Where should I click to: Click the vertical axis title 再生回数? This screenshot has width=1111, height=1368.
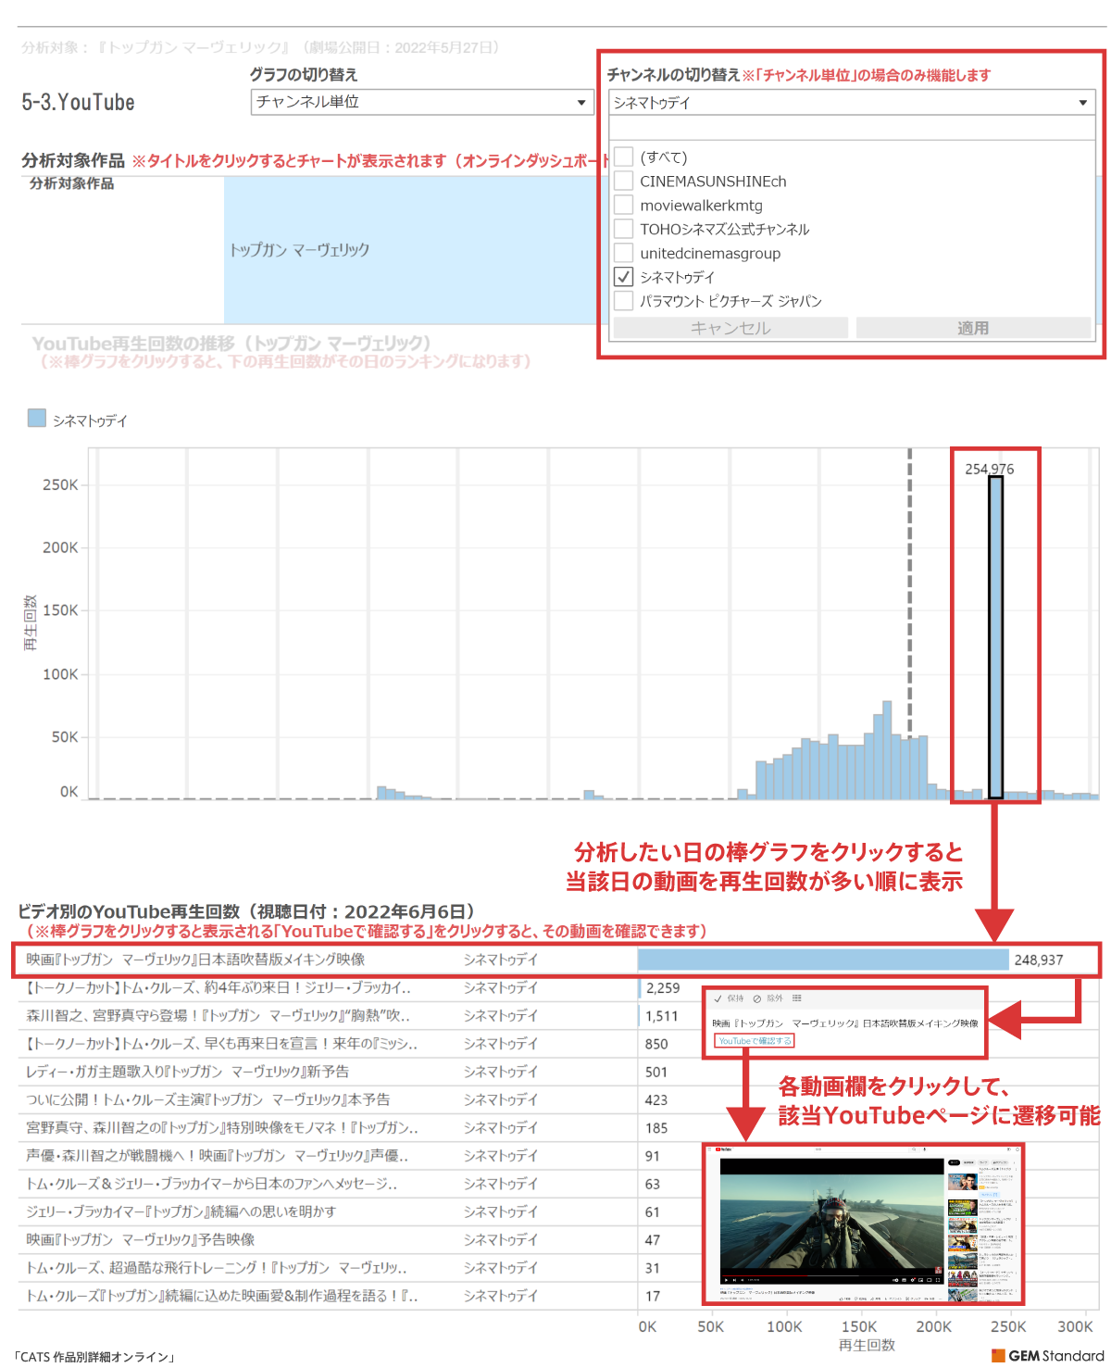click(x=31, y=622)
